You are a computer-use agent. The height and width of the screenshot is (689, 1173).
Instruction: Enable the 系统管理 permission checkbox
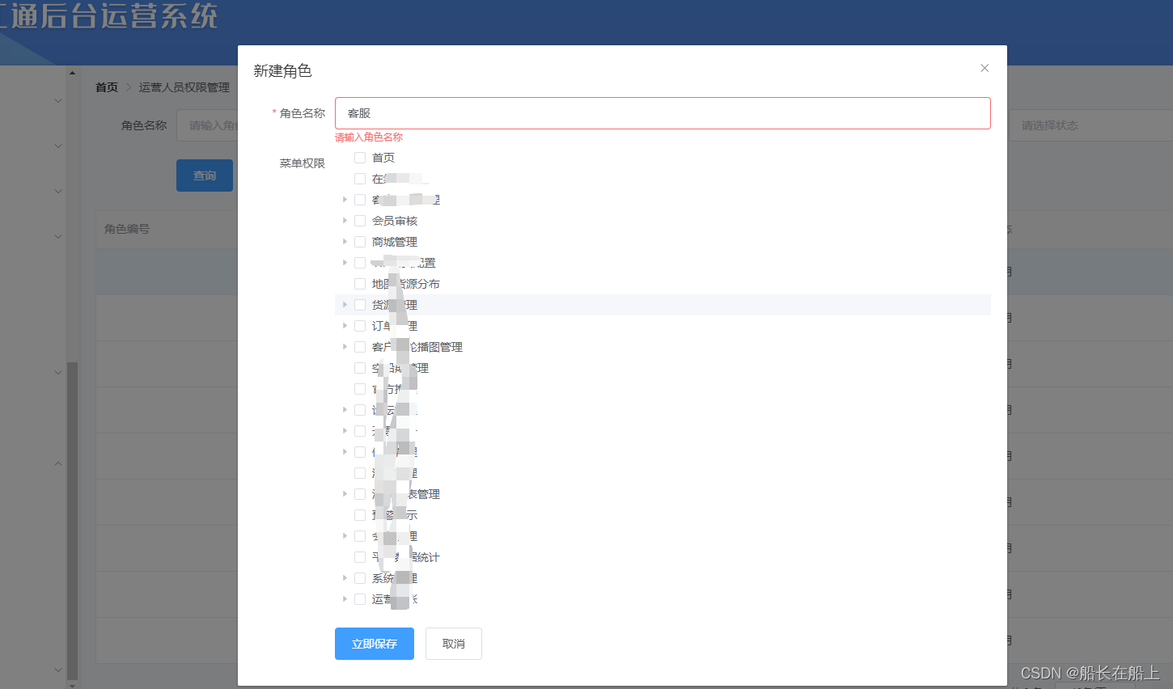tap(360, 578)
